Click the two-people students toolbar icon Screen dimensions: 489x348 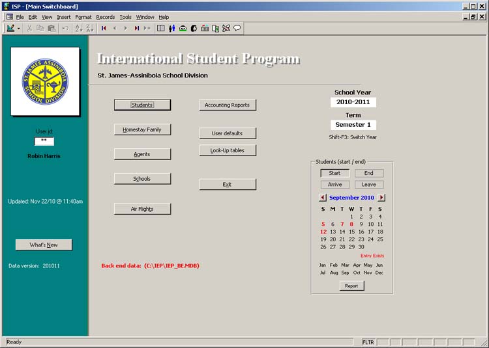tap(172, 28)
